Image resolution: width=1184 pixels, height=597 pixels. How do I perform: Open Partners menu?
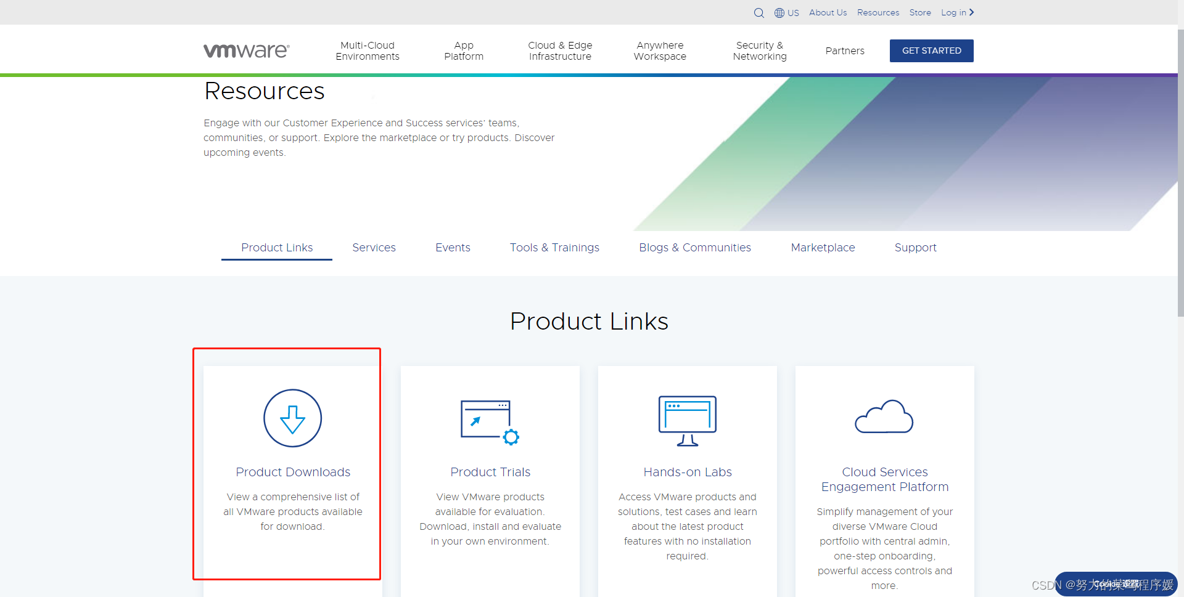pos(845,51)
